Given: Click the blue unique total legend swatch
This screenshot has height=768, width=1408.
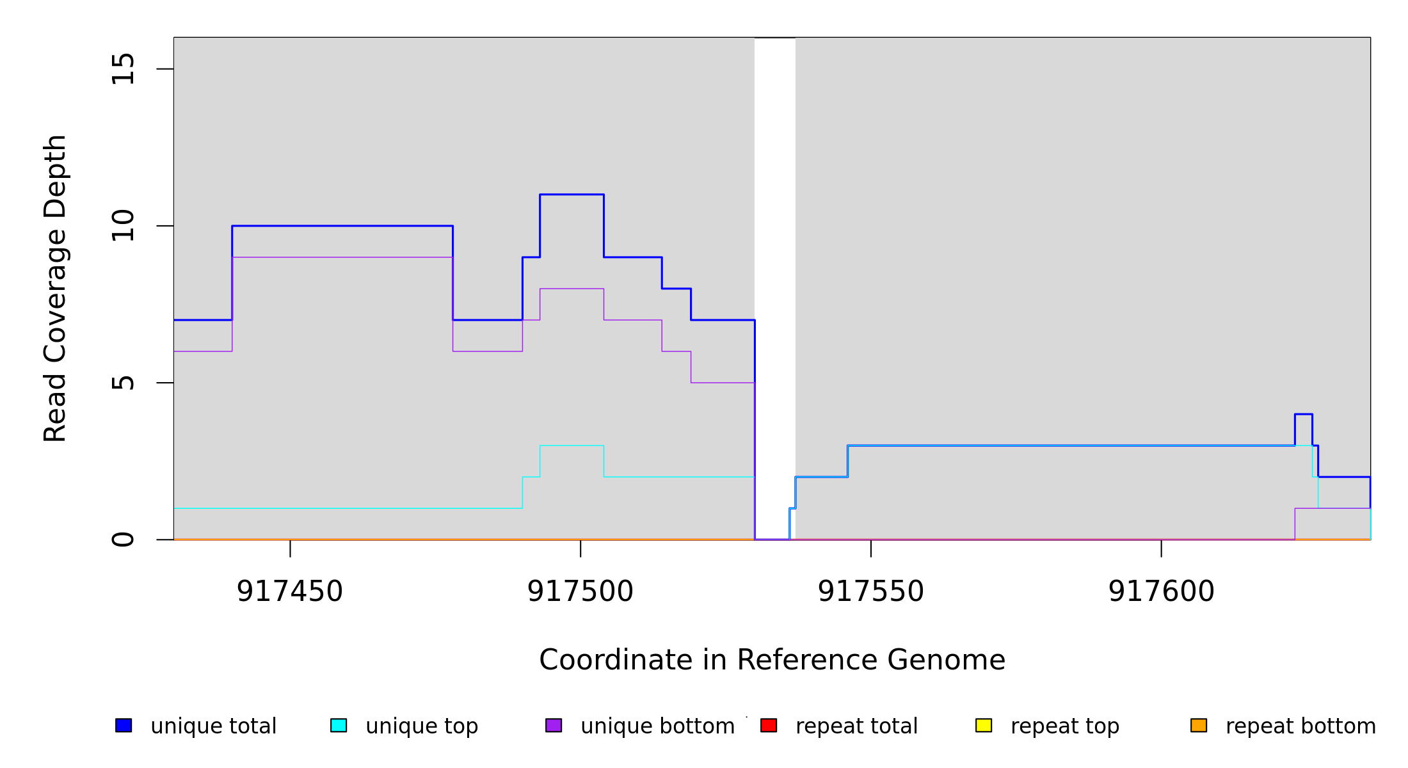Looking at the screenshot, I should pos(124,725).
